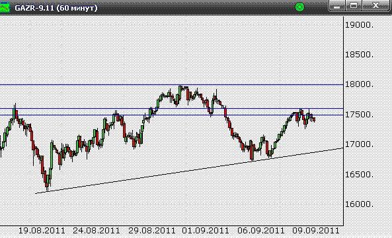
Task: Click the 01.09.2011 date label
Action: coord(205,231)
